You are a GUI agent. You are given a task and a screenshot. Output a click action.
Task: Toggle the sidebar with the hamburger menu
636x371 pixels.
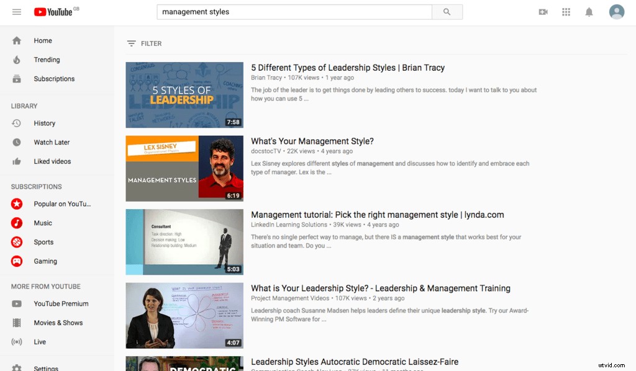(17, 11)
